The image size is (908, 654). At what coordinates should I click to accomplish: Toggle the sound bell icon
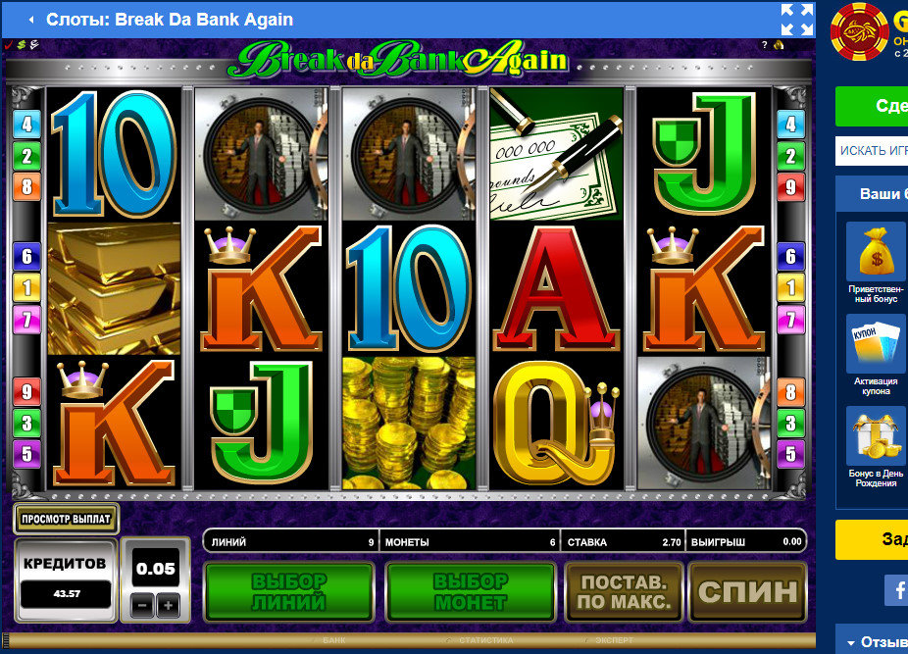pyautogui.click(x=779, y=44)
